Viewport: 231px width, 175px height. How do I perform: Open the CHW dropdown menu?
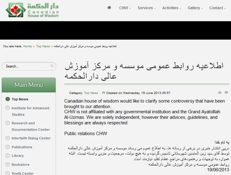pyautogui.click(x=125, y=8)
